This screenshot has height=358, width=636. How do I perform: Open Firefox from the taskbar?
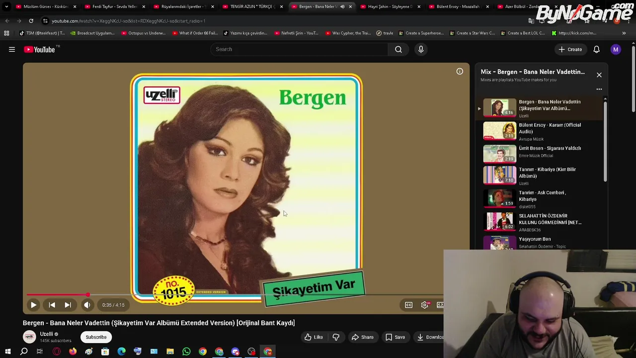[x=73, y=352]
